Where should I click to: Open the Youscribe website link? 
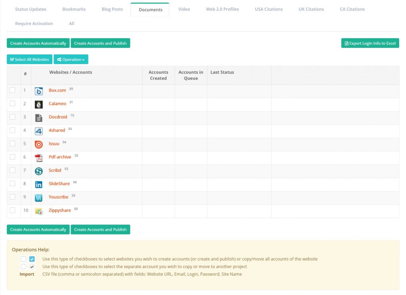coord(58,197)
